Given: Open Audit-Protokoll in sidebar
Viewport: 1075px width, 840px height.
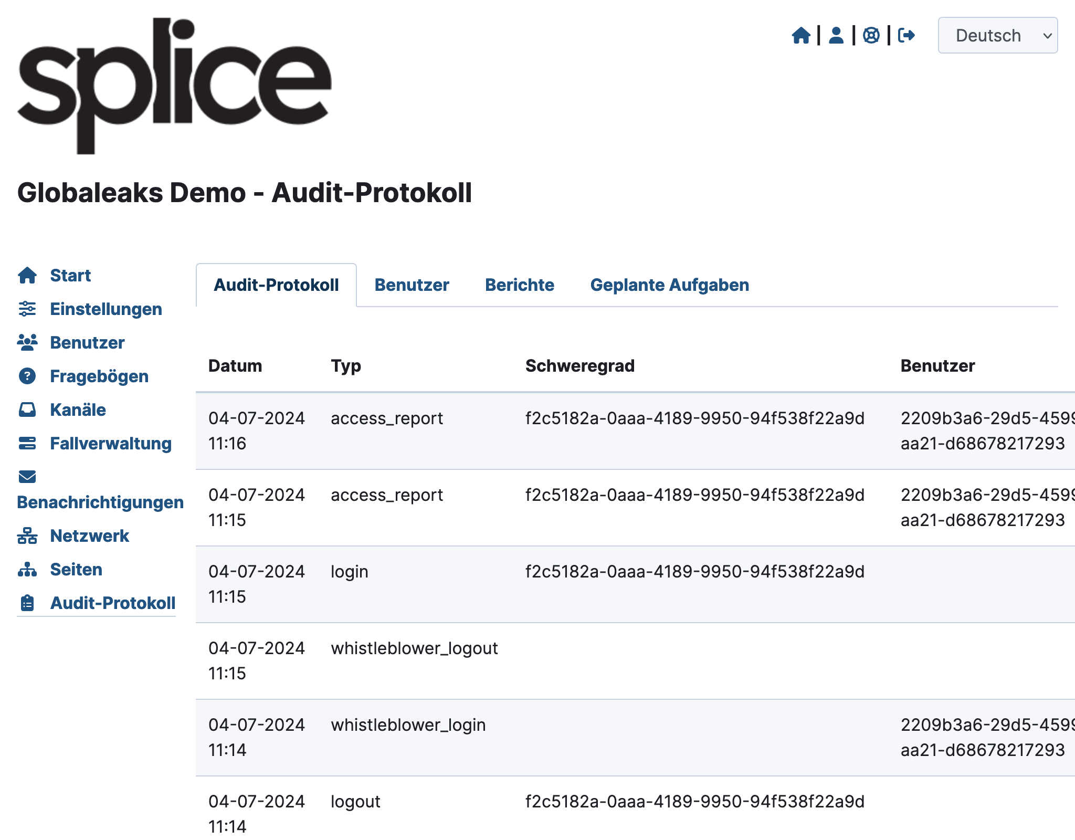Looking at the screenshot, I should [x=113, y=603].
